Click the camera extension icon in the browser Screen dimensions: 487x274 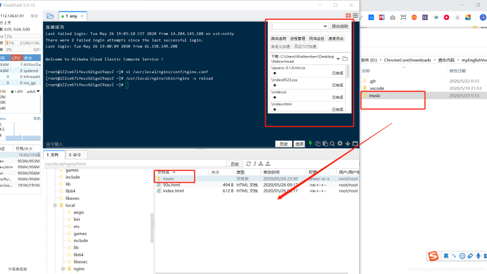(x=392, y=18)
